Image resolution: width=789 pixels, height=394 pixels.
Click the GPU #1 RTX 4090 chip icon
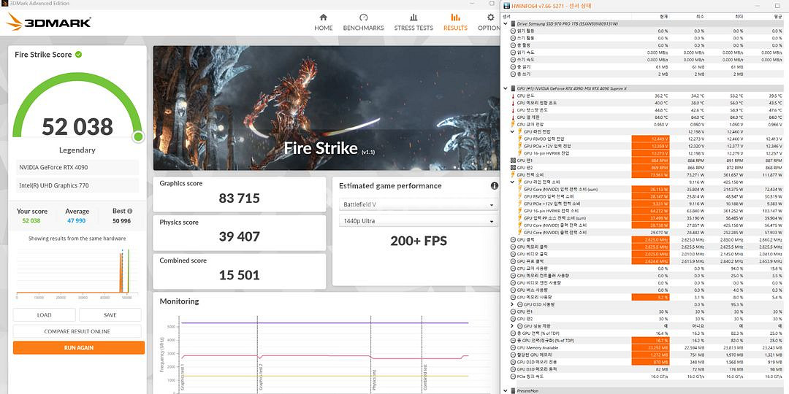pyautogui.click(x=513, y=88)
